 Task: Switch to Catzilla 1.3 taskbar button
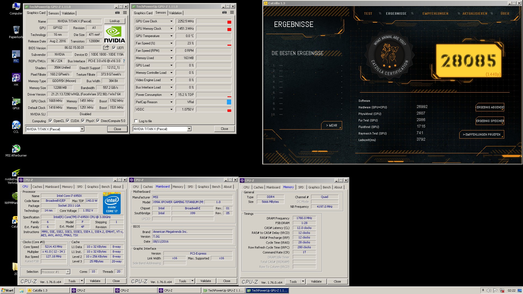coord(48,290)
